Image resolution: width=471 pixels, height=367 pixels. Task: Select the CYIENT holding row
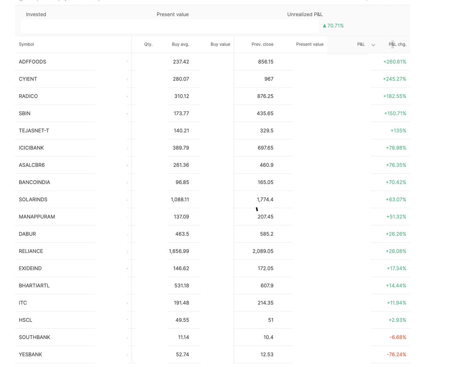click(x=212, y=79)
